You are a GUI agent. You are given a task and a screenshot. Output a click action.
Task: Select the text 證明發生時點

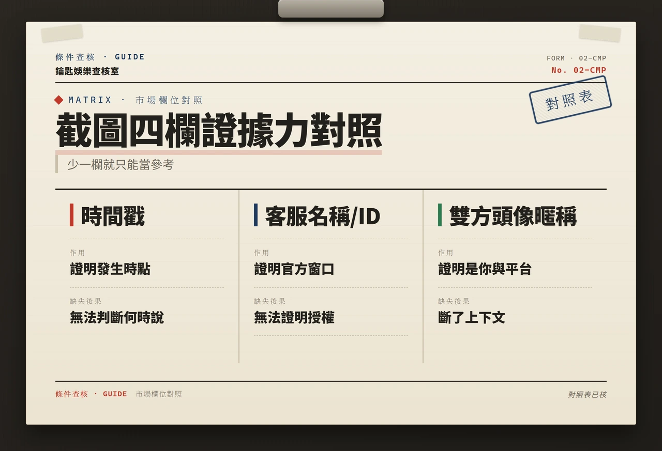coord(110,269)
